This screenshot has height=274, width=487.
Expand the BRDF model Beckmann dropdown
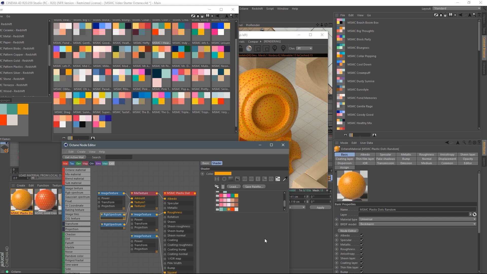[x=417, y=224]
